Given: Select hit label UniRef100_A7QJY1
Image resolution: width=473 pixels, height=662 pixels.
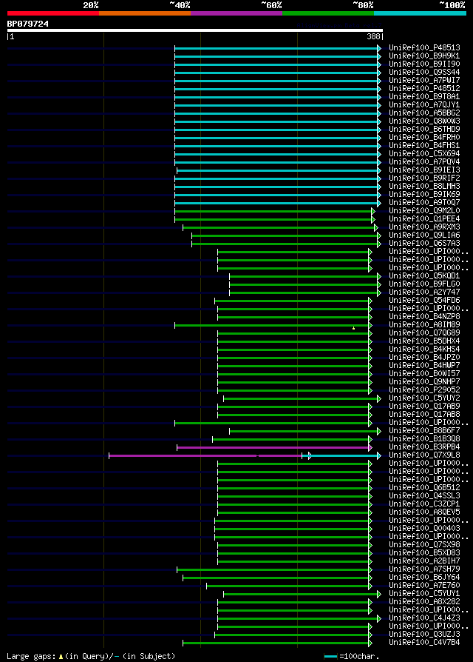Looking at the screenshot, I should [x=424, y=104].
